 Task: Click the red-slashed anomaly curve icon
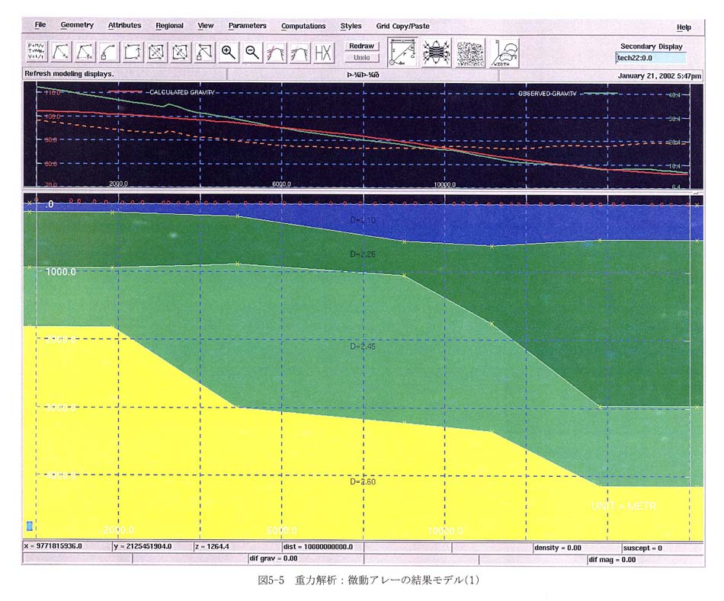click(276, 52)
